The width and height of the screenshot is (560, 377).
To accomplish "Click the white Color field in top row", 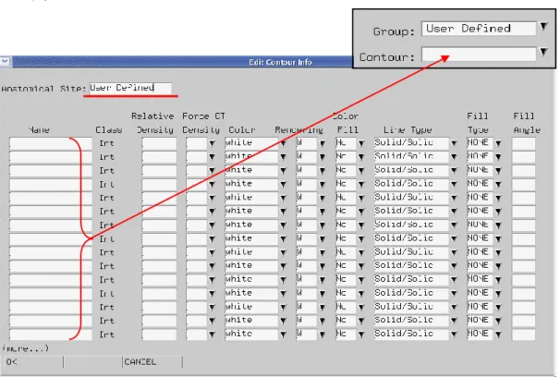I will click(251, 143).
